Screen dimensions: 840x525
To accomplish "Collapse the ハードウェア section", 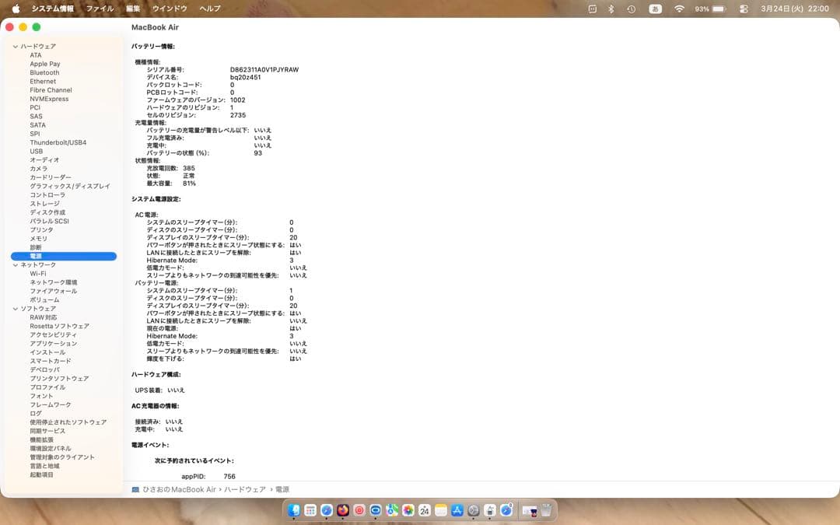I will tap(16, 47).
